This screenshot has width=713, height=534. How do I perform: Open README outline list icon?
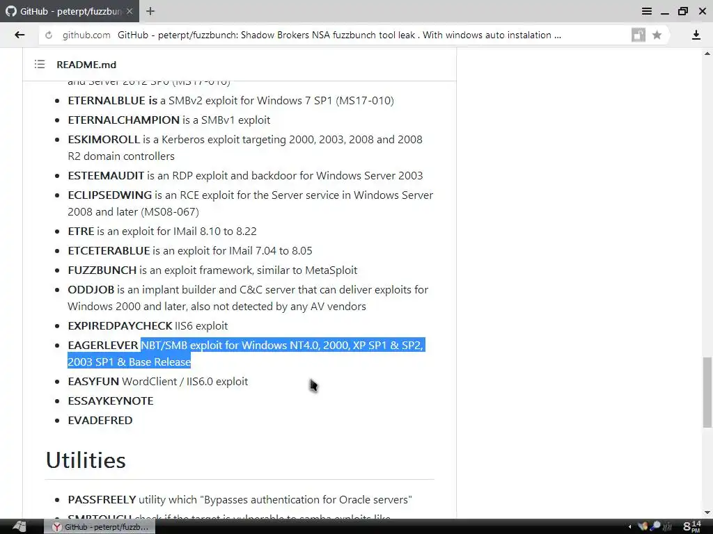click(x=40, y=65)
